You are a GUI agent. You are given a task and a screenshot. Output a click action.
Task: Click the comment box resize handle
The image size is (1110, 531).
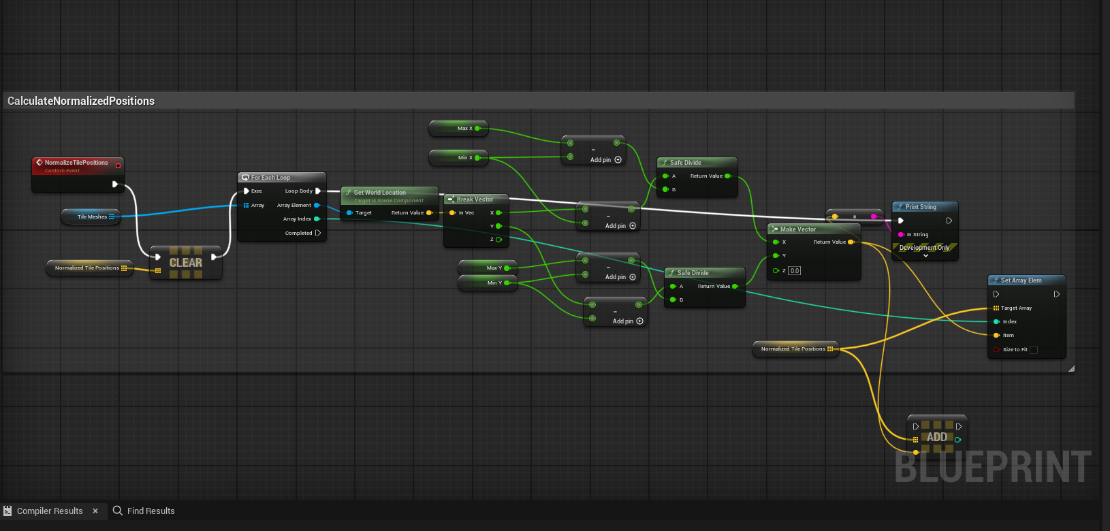point(1071,369)
